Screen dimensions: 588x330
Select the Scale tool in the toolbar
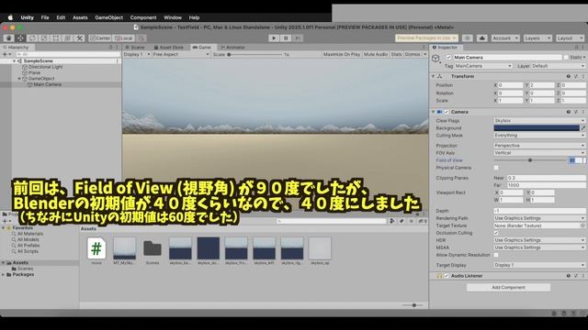(x=44, y=38)
